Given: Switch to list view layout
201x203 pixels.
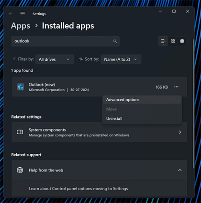Looking at the screenshot, I should pos(163,42).
